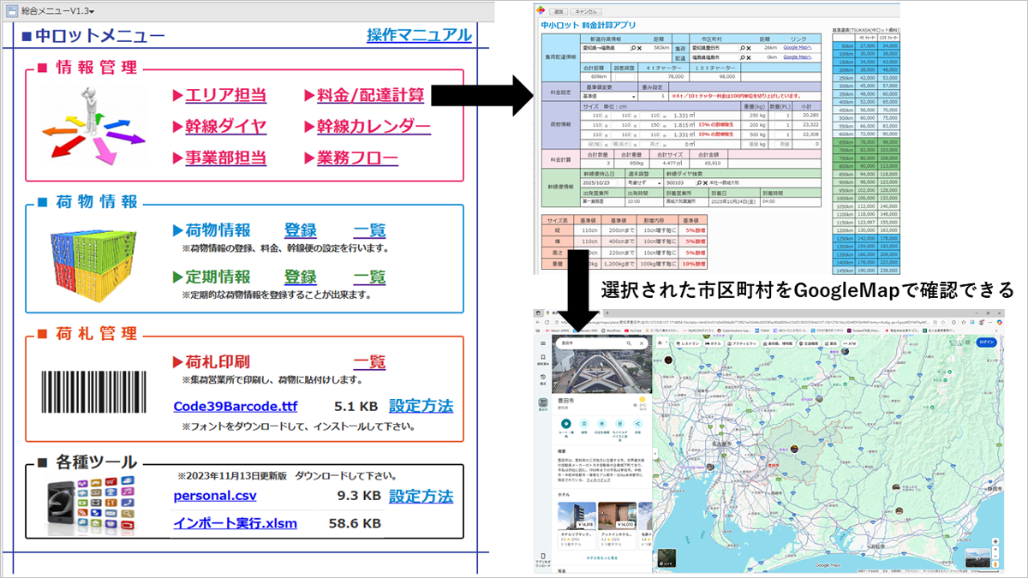Click the 保存 save icon for 豊田市
Viewport: 1028px width, 578px height.
pyautogui.click(x=583, y=422)
